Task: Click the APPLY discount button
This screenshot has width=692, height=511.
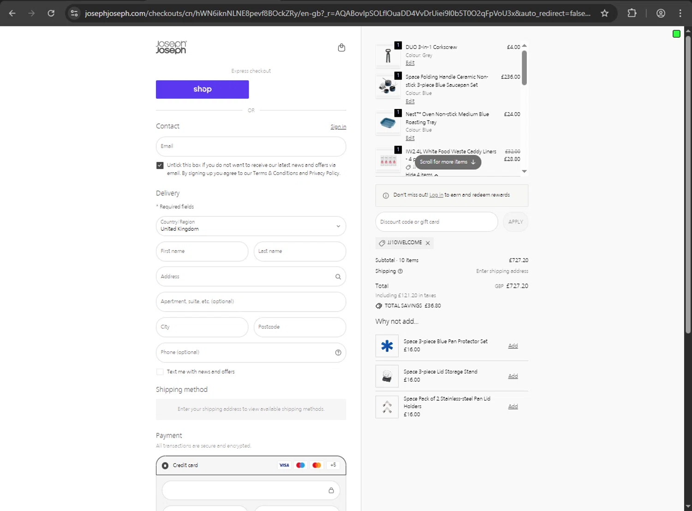Action: point(515,222)
